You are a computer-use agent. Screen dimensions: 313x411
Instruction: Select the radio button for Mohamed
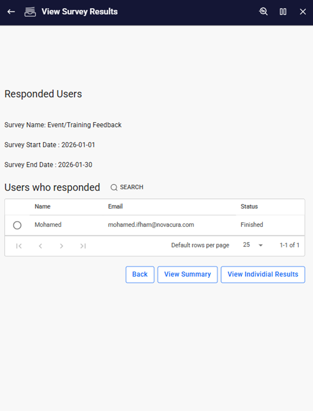click(x=17, y=225)
